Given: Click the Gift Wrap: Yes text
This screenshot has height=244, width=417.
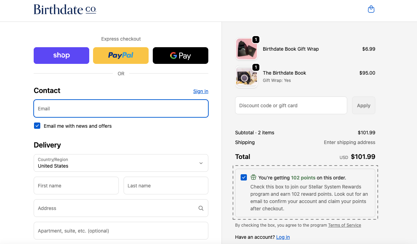Looking at the screenshot, I should (277, 81).
